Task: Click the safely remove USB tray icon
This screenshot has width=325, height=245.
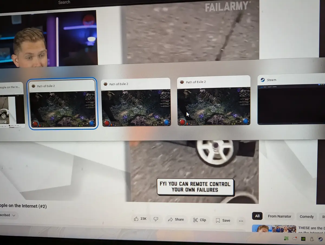Action: [x=312, y=239]
